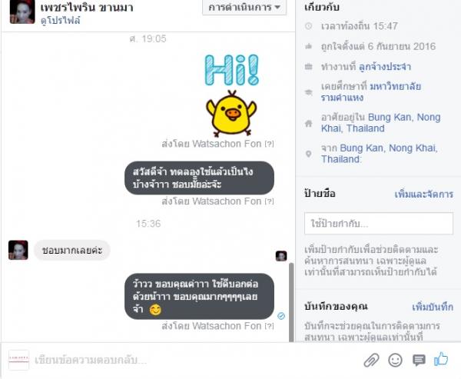Viewport: 461px width, 379px height.
Task: Open the การดำเนินการ dropdown menu
Action: (x=244, y=8)
